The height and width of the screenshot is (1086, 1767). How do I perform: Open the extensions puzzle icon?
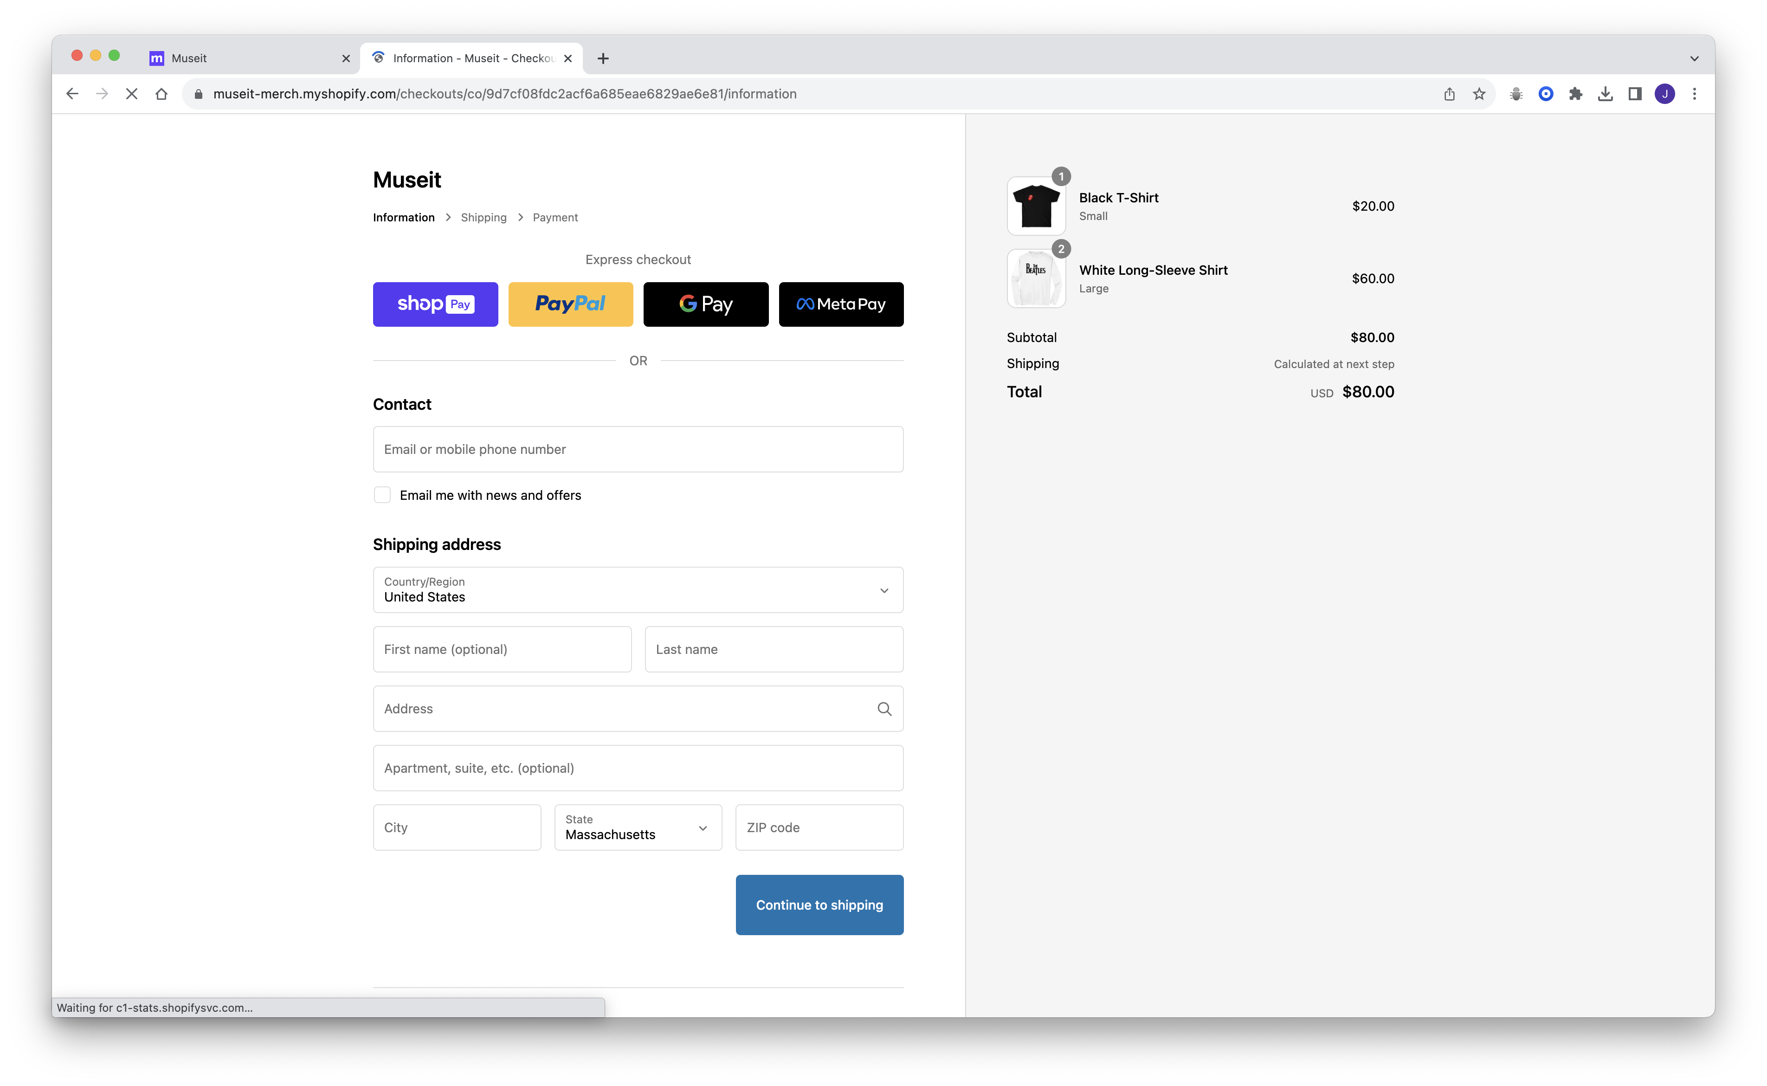click(x=1575, y=94)
